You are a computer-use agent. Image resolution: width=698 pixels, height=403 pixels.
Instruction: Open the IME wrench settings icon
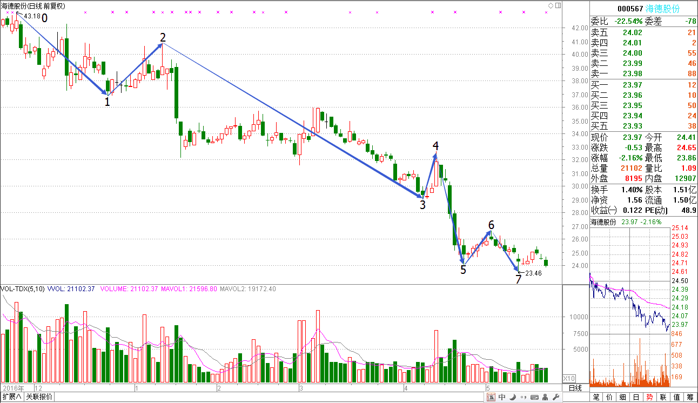pos(556,398)
